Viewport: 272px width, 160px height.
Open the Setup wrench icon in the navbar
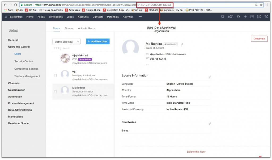pyautogui.click(x=266, y=16)
